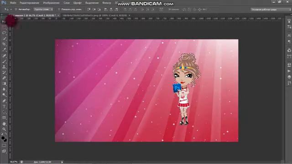Viewport: 292px width, 164px height.
Task: Expand the status bar info arrow
Action: click(x=62, y=162)
